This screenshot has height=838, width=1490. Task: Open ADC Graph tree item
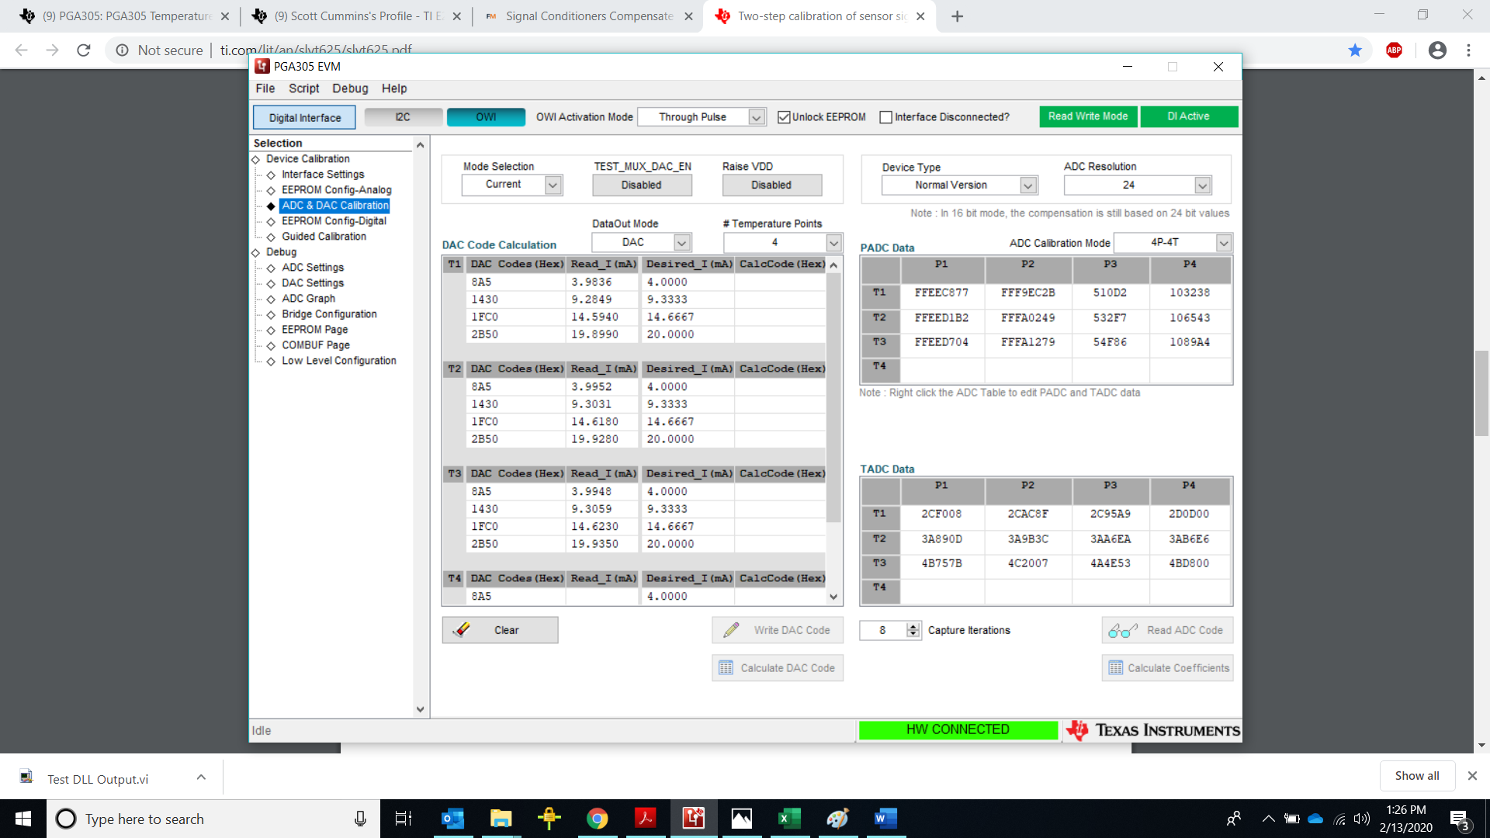(x=308, y=299)
